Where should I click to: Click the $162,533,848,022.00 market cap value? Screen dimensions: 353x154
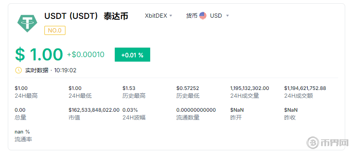click(94, 110)
